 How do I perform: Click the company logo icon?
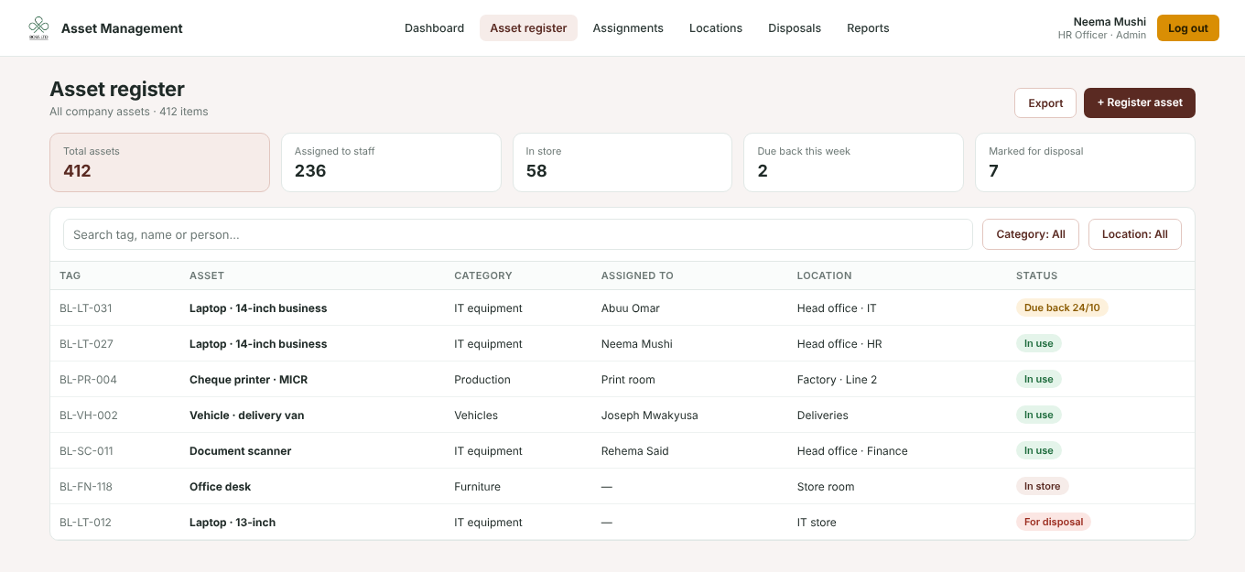38,28
